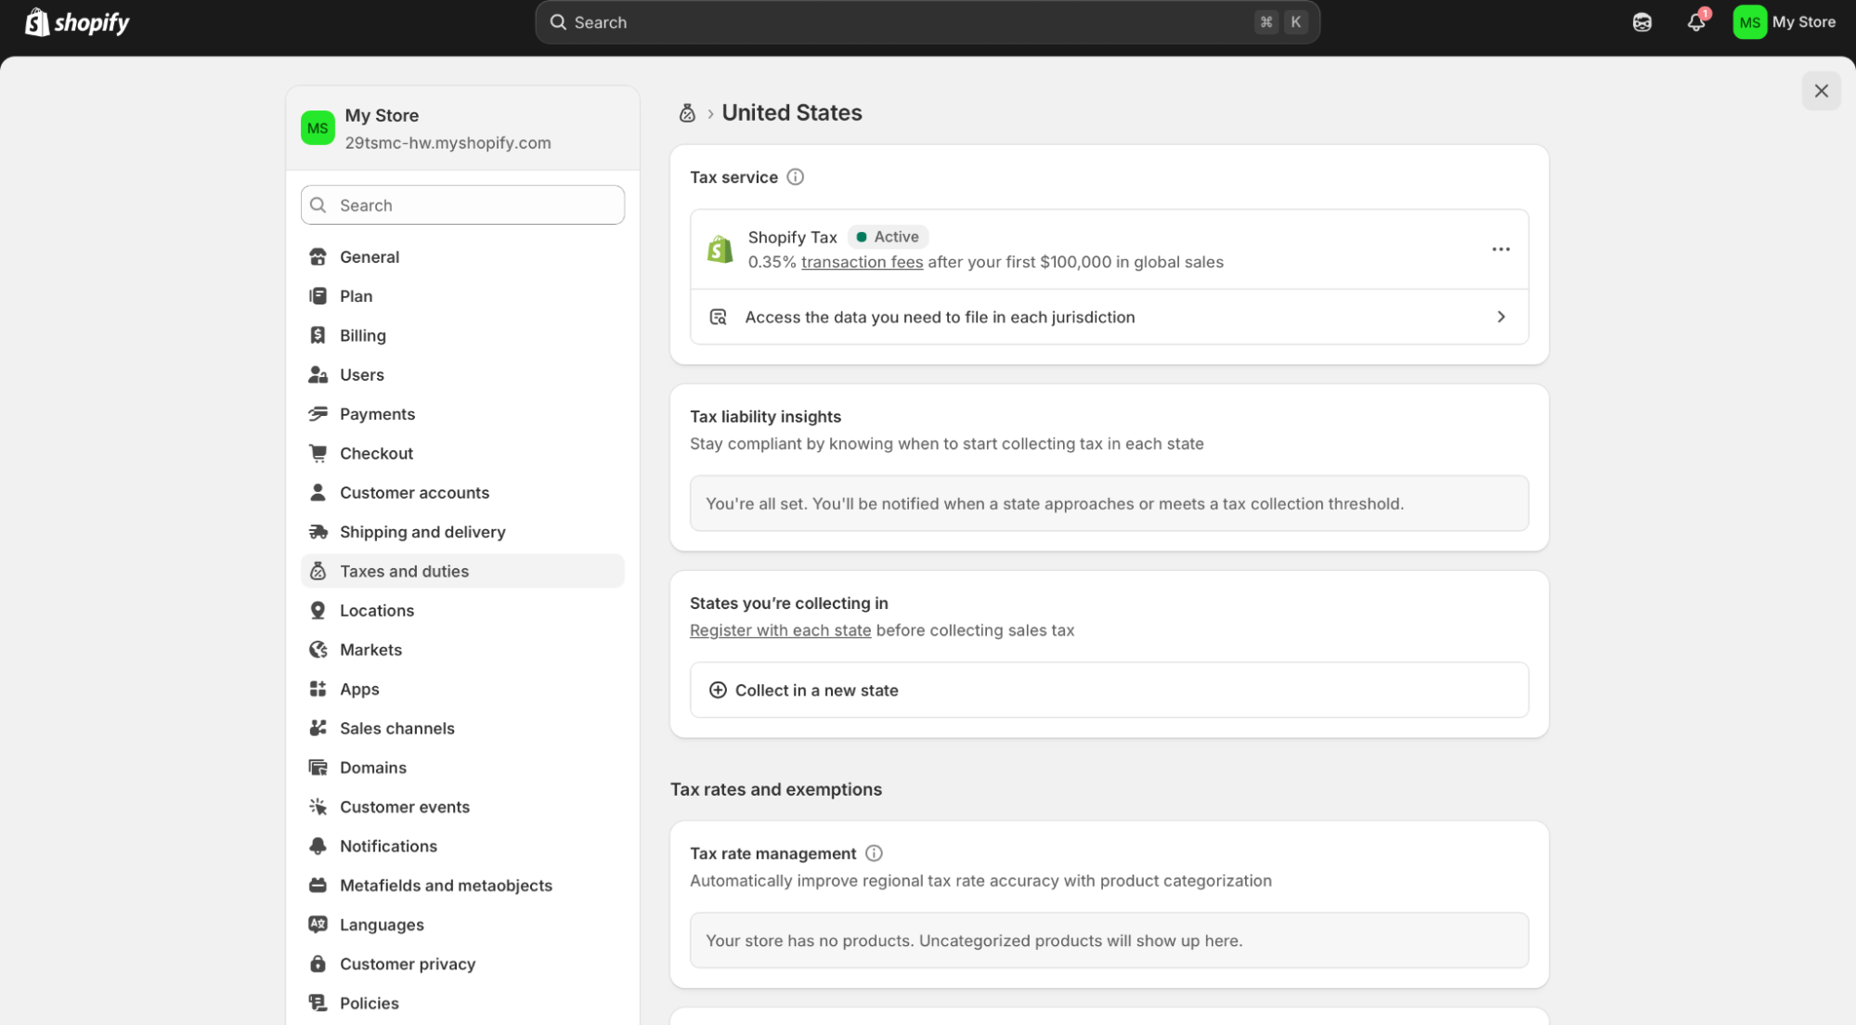Click the Domains label in sidebar

[373, 768]
